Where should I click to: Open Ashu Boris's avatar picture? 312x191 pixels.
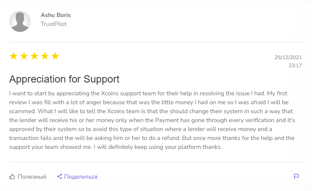pos(20,21)
